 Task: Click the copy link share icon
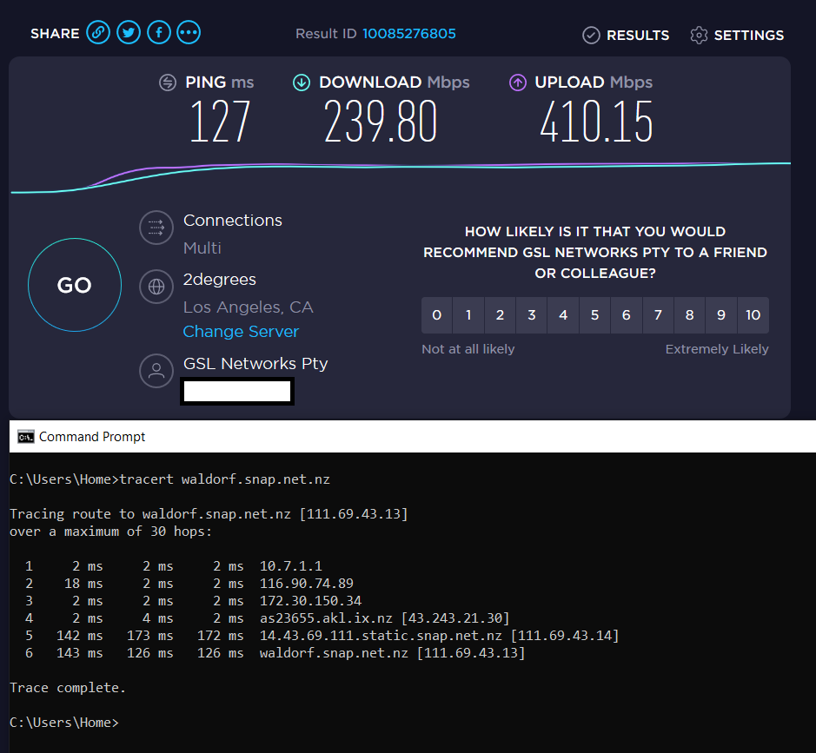(98, 34)
